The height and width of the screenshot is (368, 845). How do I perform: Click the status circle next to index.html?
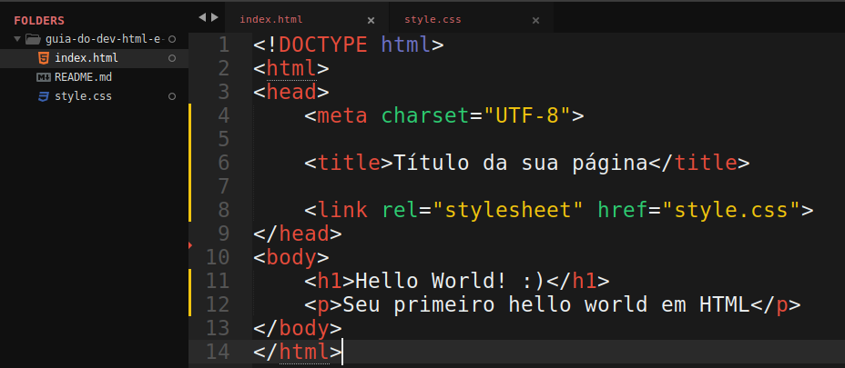(172, 58)
